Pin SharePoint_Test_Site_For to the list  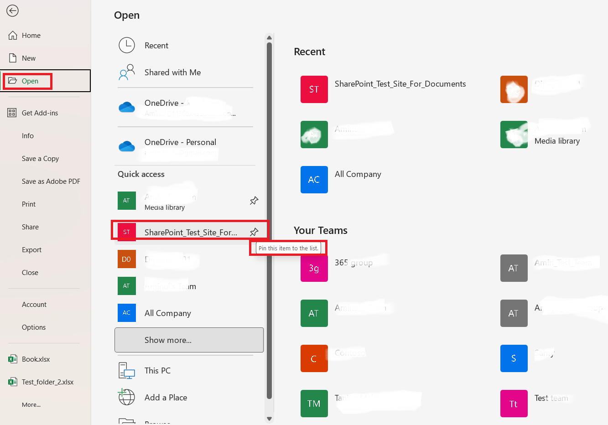pos(254,232)
